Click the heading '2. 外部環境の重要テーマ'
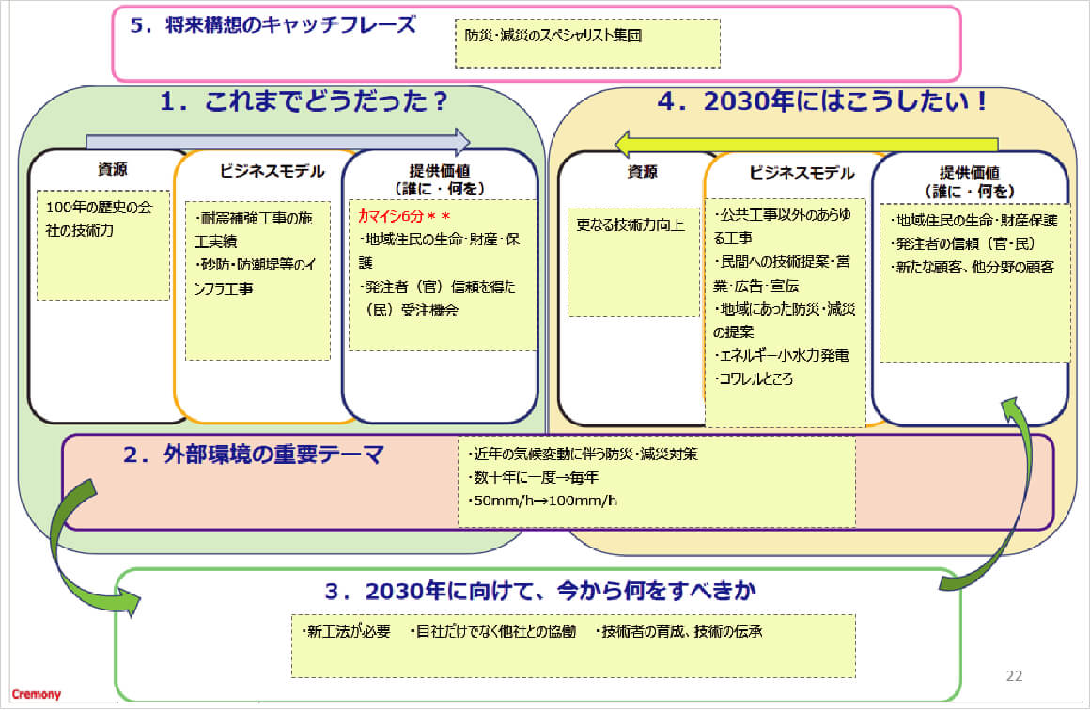 pyautogui.click(x=253, y=454)
